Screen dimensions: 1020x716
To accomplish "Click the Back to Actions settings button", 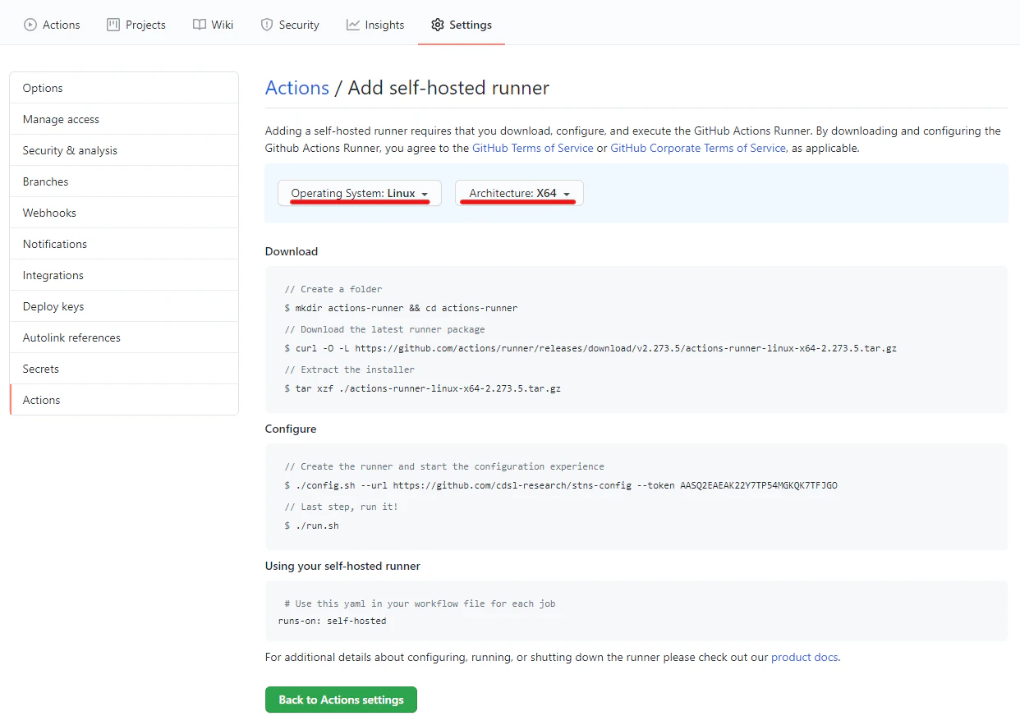I will [341, 700].
